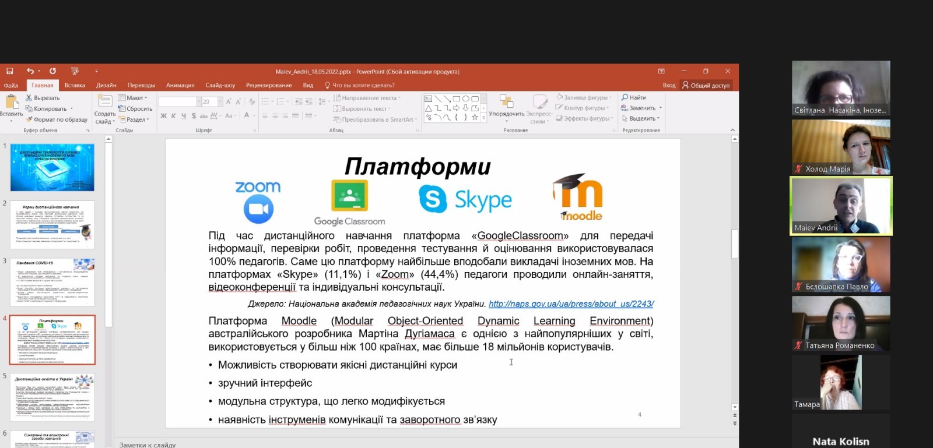
Task: Save the presentation using the floppy disk icon
Action: [x=10, y=71]
